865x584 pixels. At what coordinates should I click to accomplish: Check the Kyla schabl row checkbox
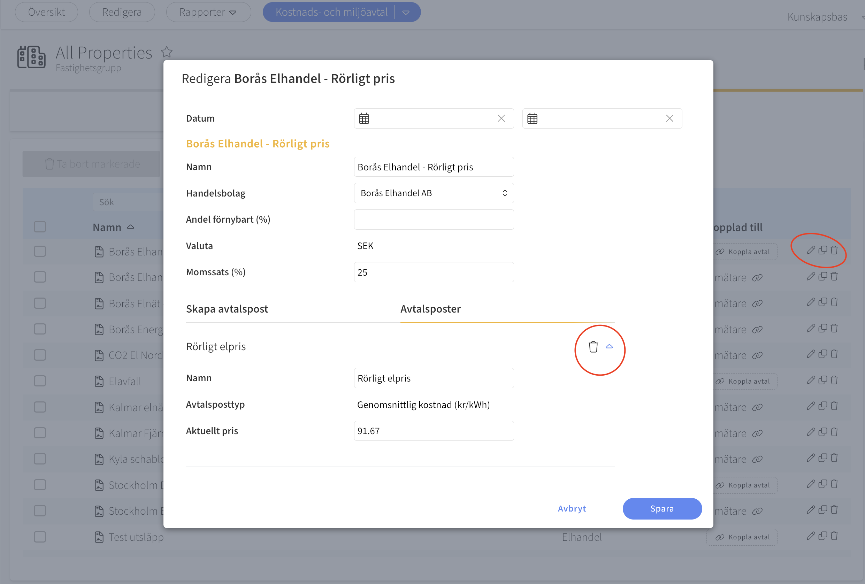[40, 459]
